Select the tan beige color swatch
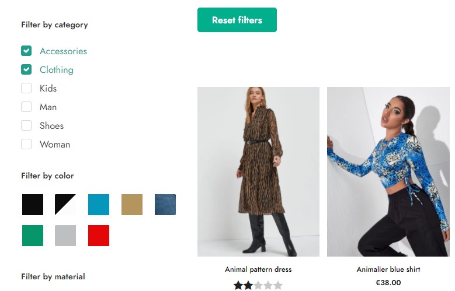 (132, 205)
